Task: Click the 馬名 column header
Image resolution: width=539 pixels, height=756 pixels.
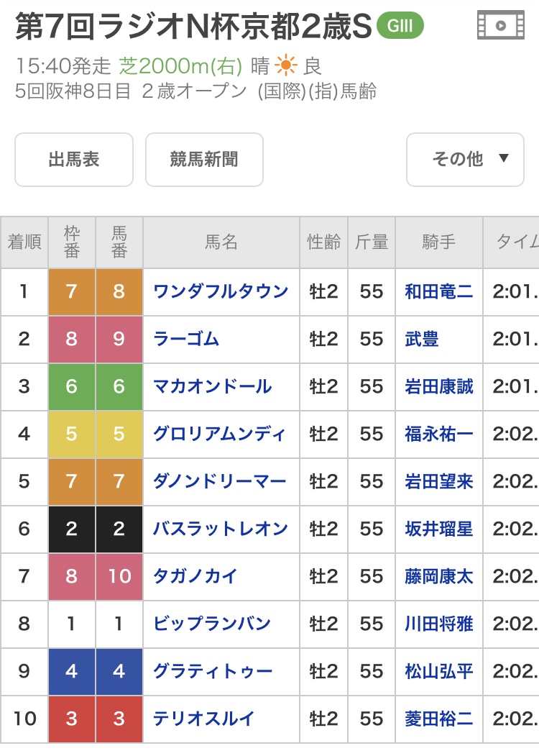Action: click(221, 242)
